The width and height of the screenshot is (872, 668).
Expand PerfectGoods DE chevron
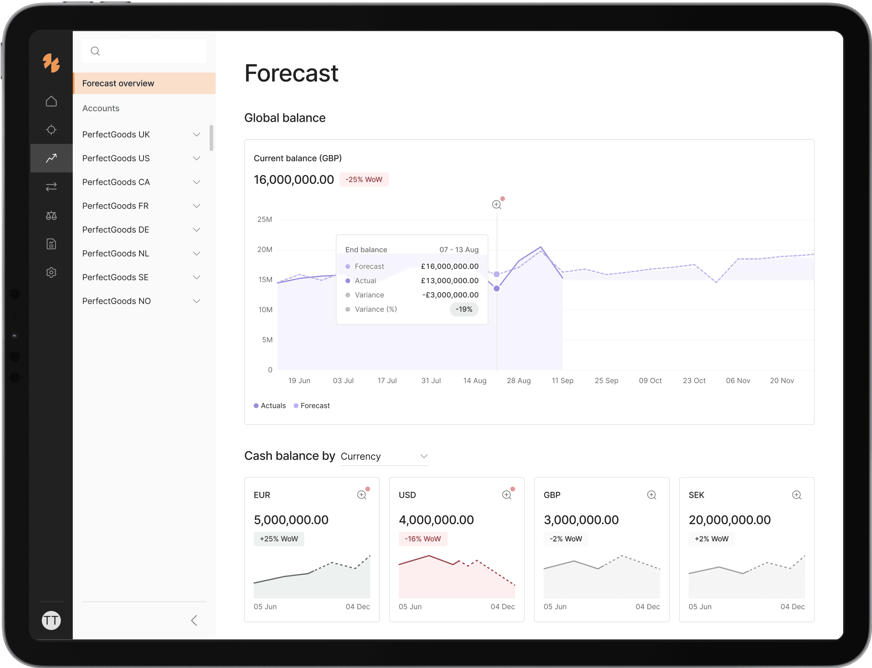pos(196,229)
